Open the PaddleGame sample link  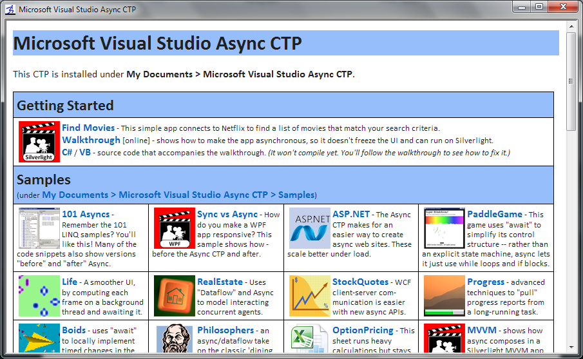495,214
